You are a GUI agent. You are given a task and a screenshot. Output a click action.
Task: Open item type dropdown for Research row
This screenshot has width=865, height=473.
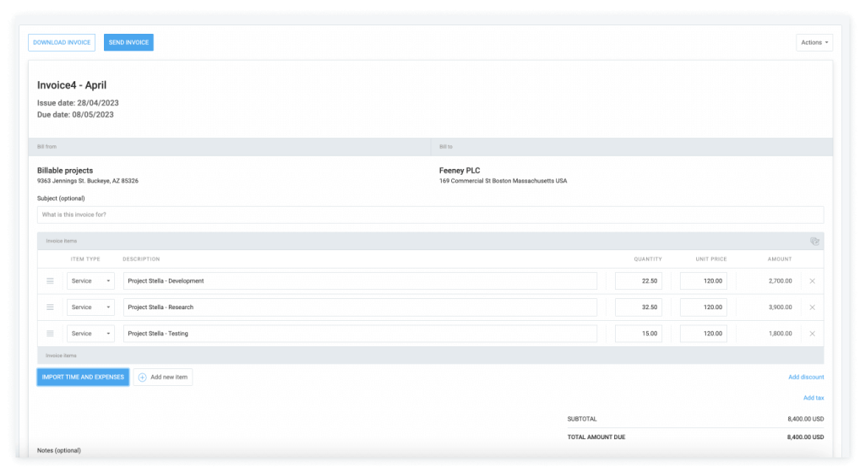[90, 307]
